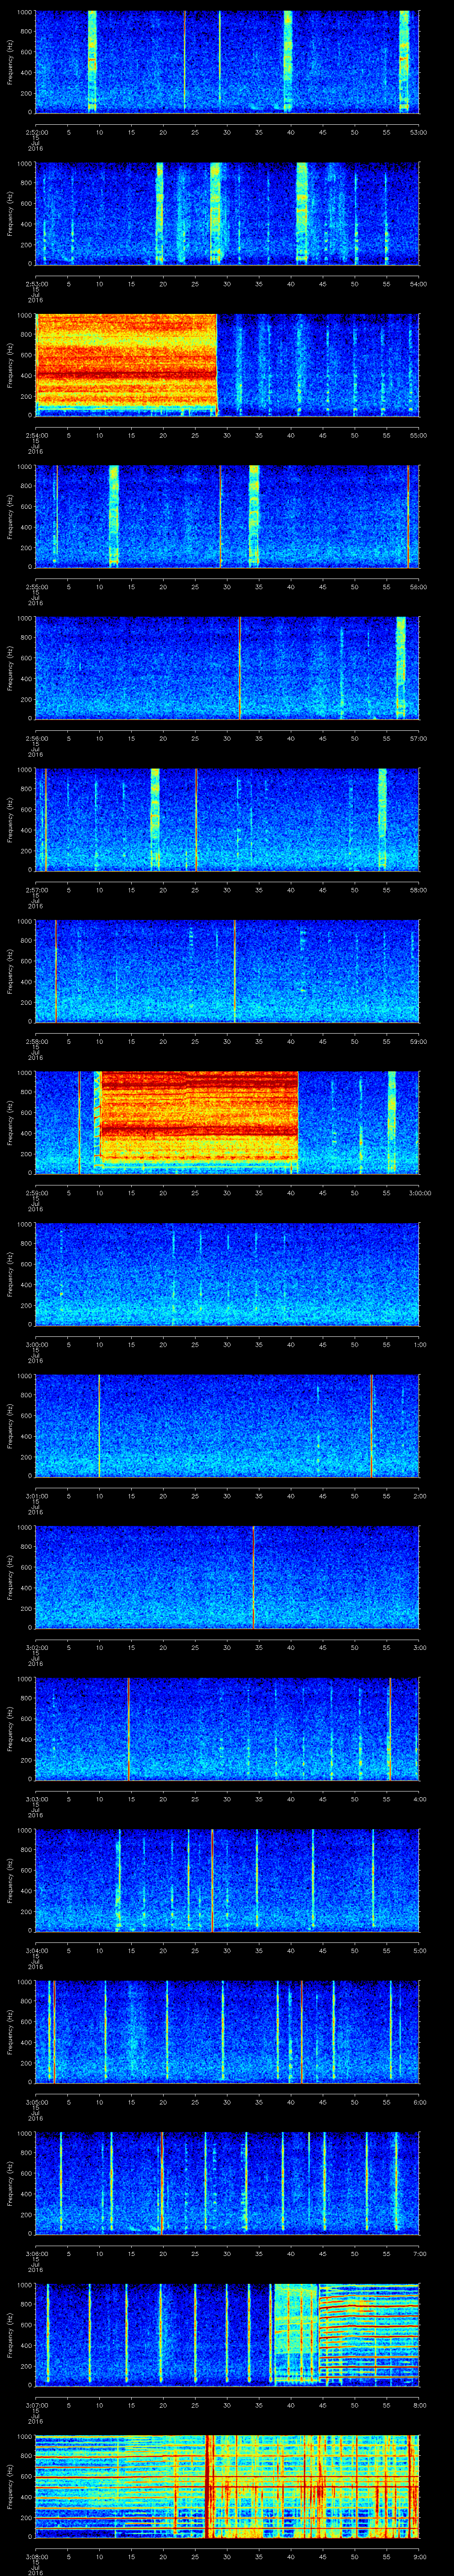
Task: Click the 59:00 end time label
Action: (418, 1041)
